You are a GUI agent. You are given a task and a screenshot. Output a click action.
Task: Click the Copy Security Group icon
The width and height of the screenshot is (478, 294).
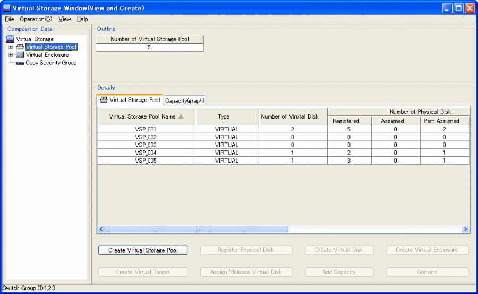point(20,63)
